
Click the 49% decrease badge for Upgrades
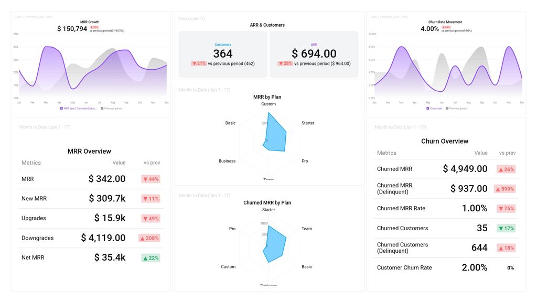point(151,219)
